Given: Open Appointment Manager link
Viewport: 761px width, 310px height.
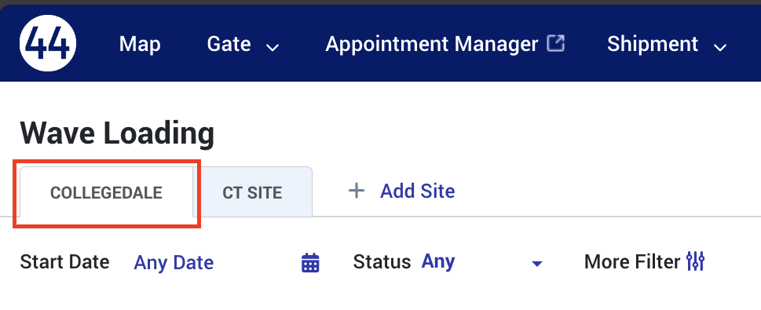Looking at the screenshot, I should click(x=432, y=44).
